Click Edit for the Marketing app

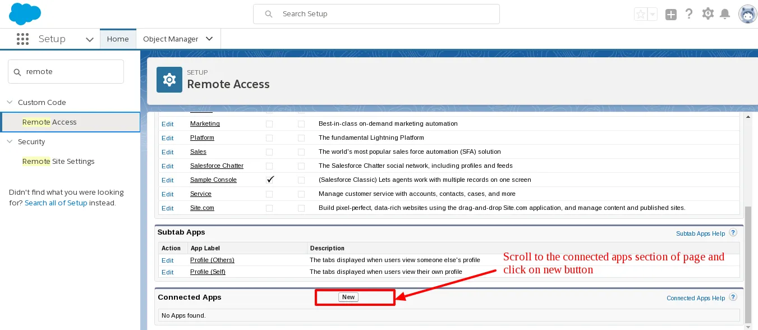coord(168,123)
